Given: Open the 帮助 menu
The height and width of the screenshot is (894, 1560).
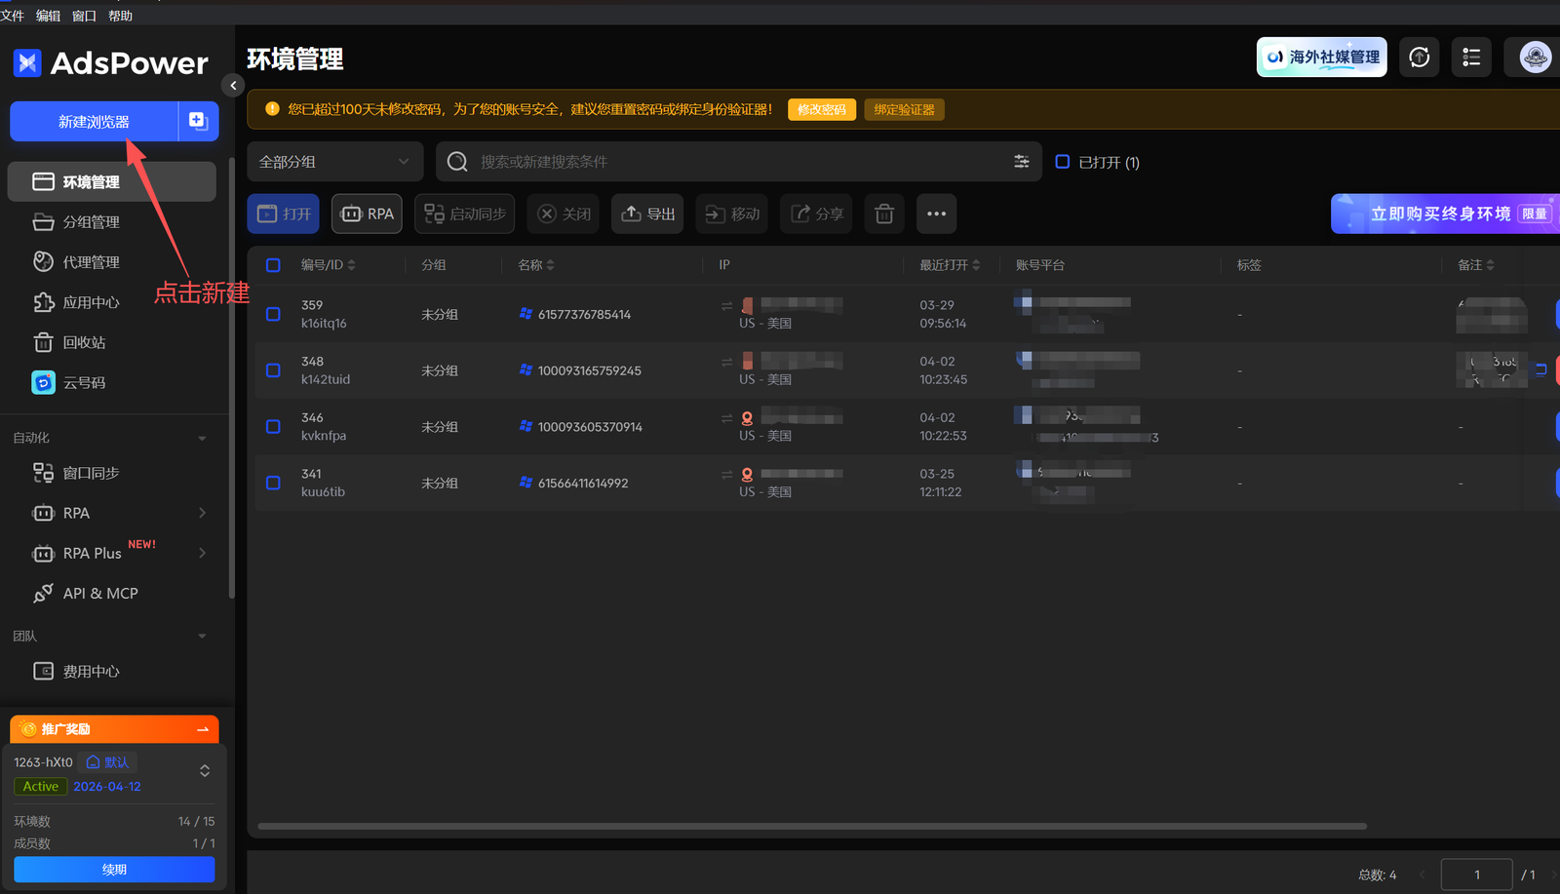Looking at the screenshot, I should coord(120,15).
